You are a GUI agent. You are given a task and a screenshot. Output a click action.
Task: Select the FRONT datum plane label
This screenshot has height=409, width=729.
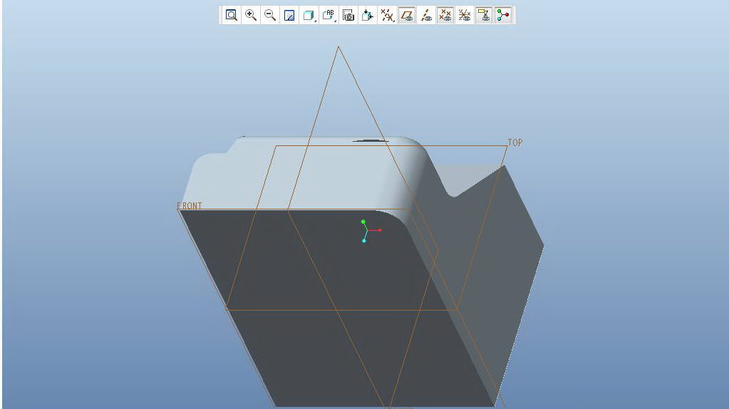(190, 206)
